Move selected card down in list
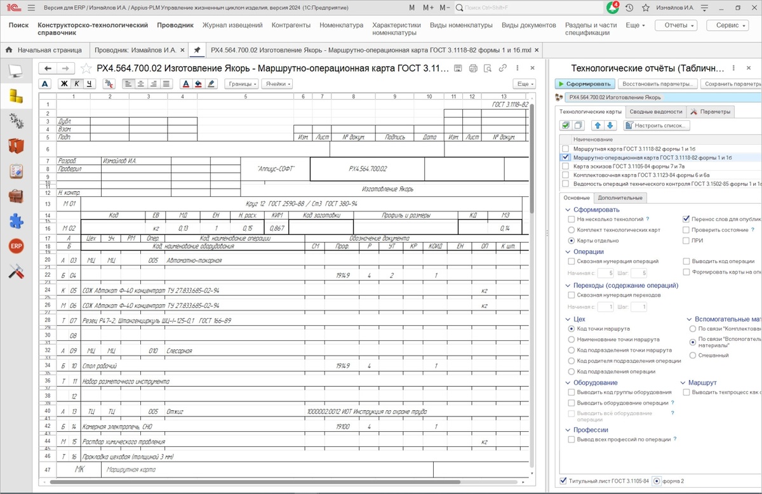Image resolution: width=762 pixels, height=494 pixels. [610, 126]
